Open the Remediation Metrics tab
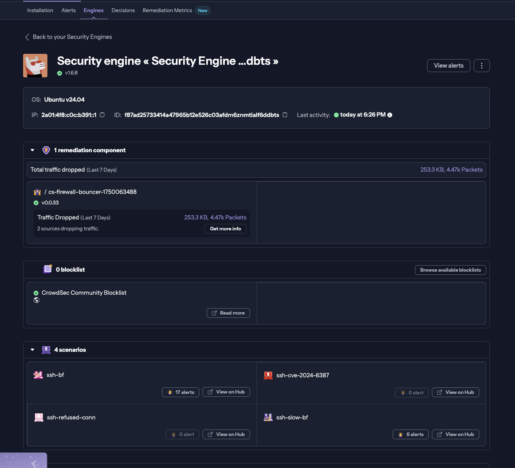The height and width of the screenshot is (468, 515). coord(167,11)
